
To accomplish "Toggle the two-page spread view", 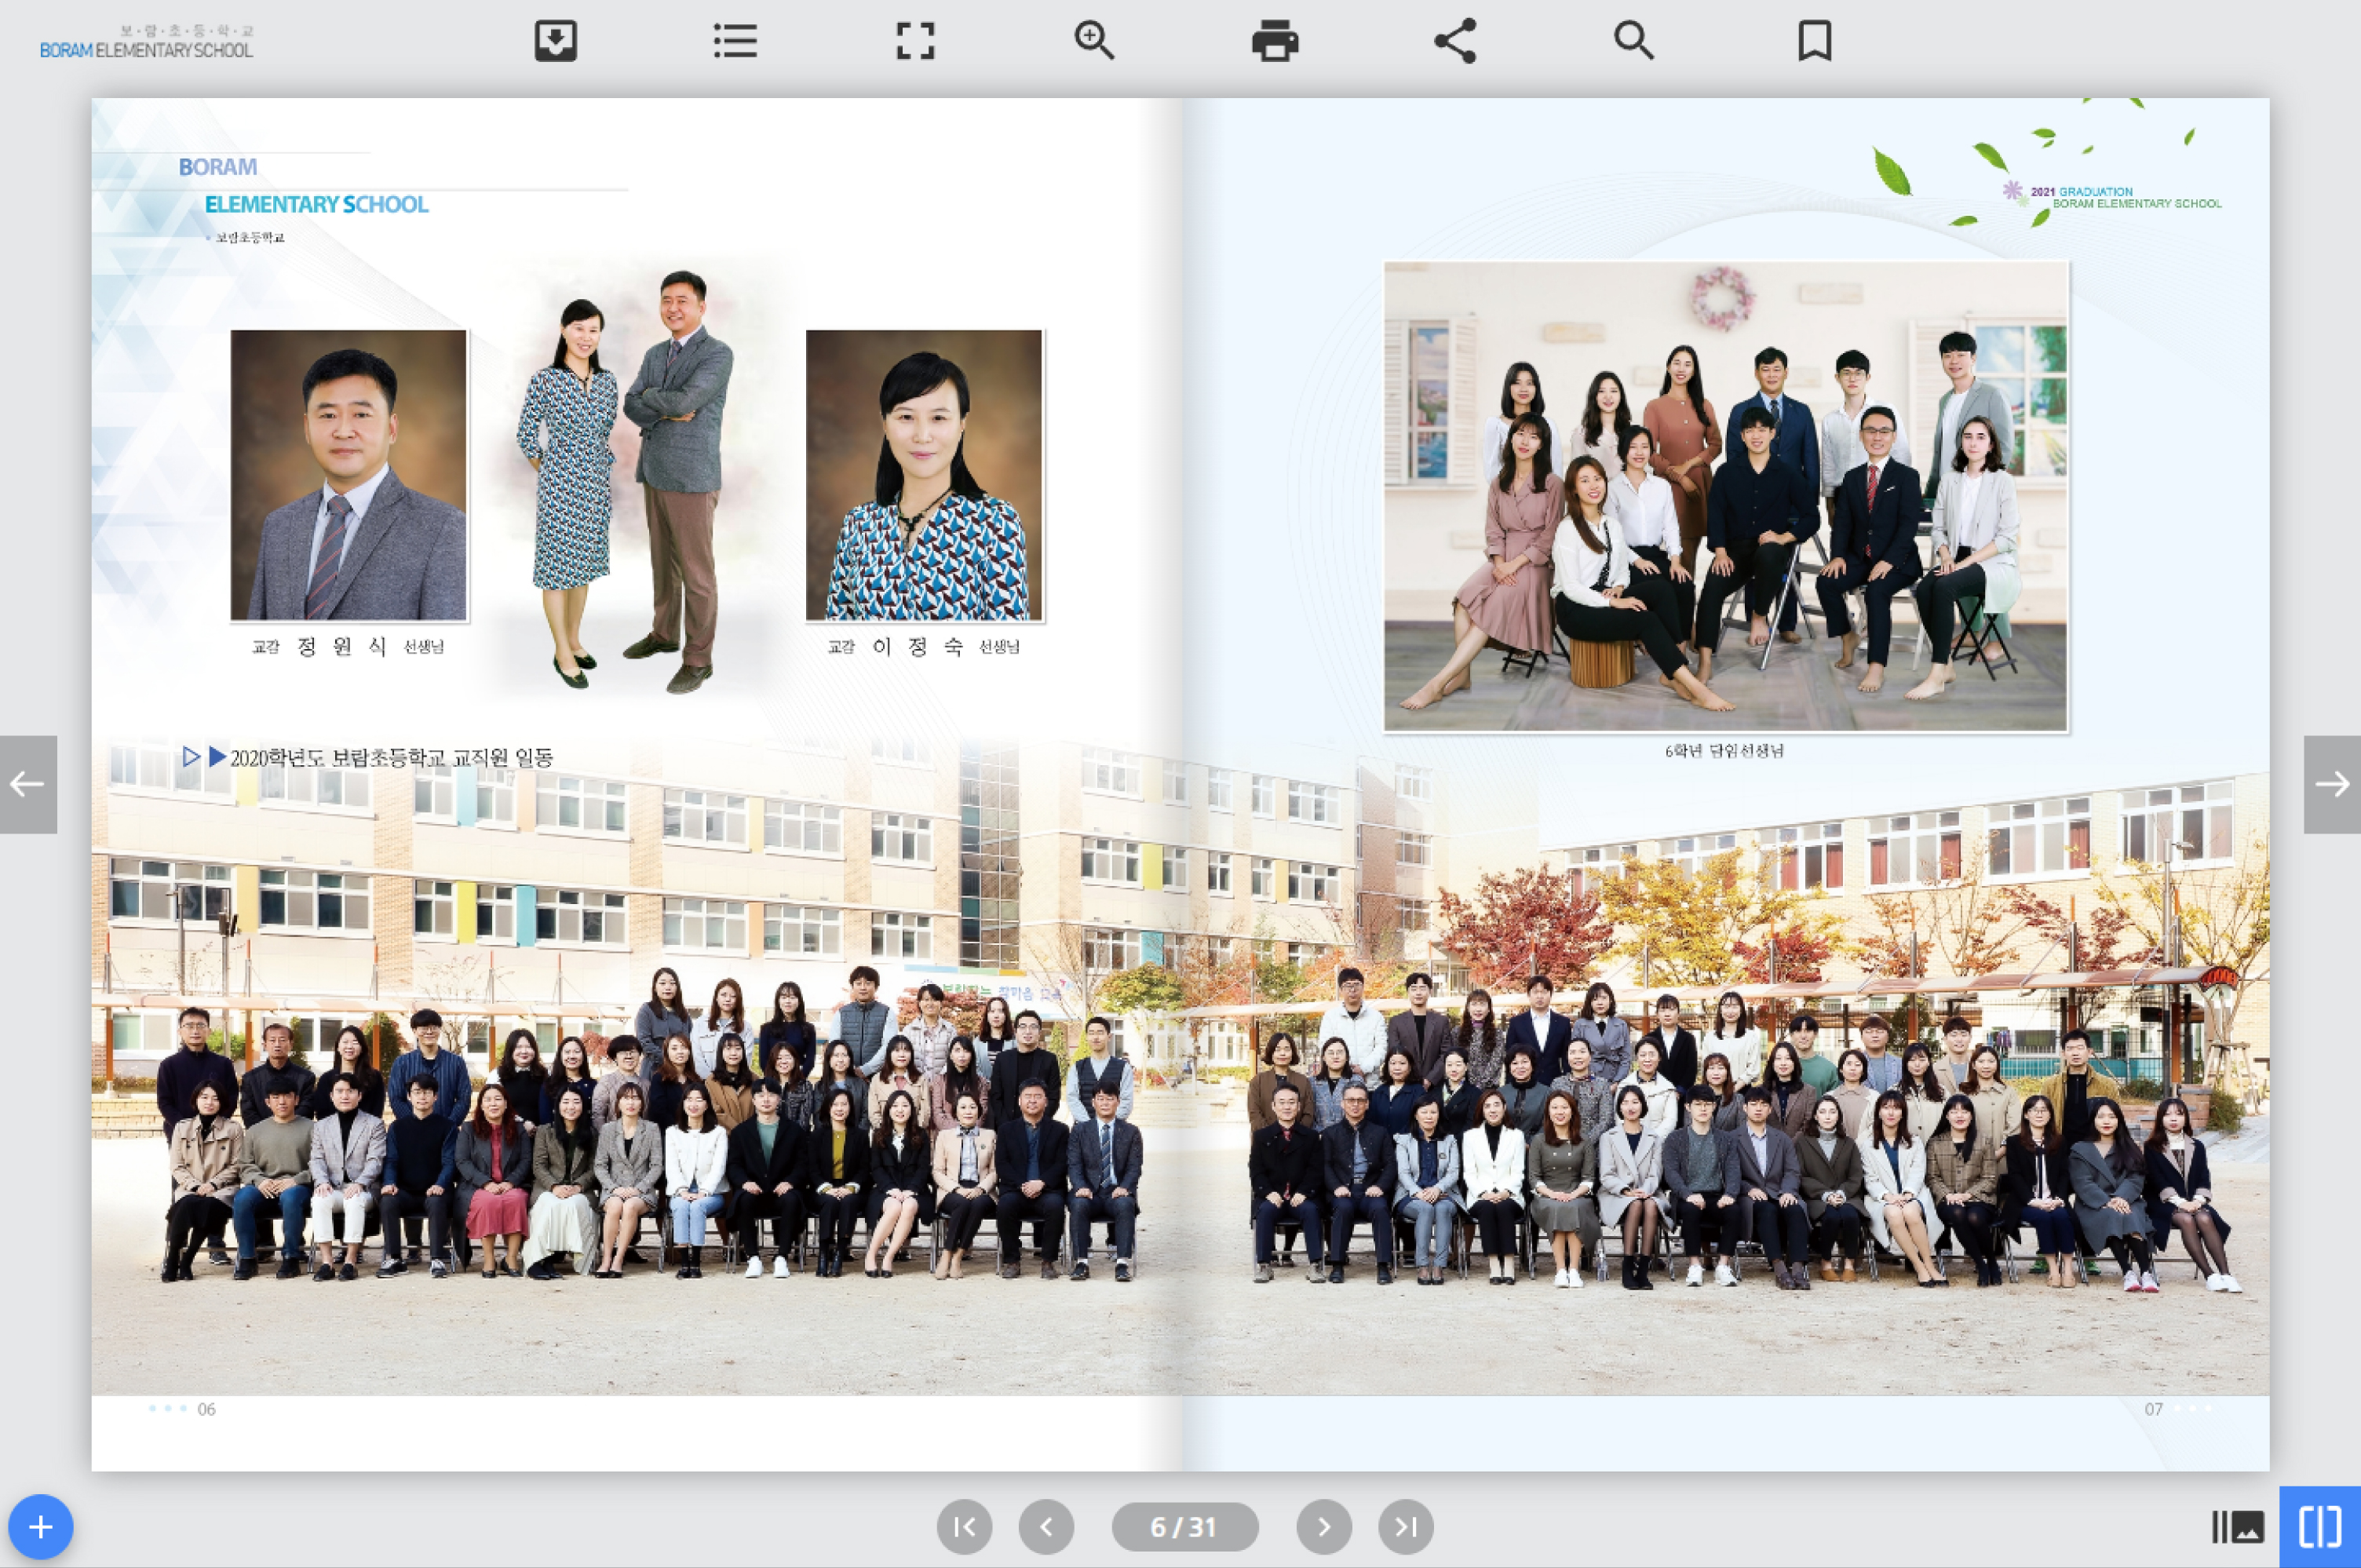I will (2320, 1527).
